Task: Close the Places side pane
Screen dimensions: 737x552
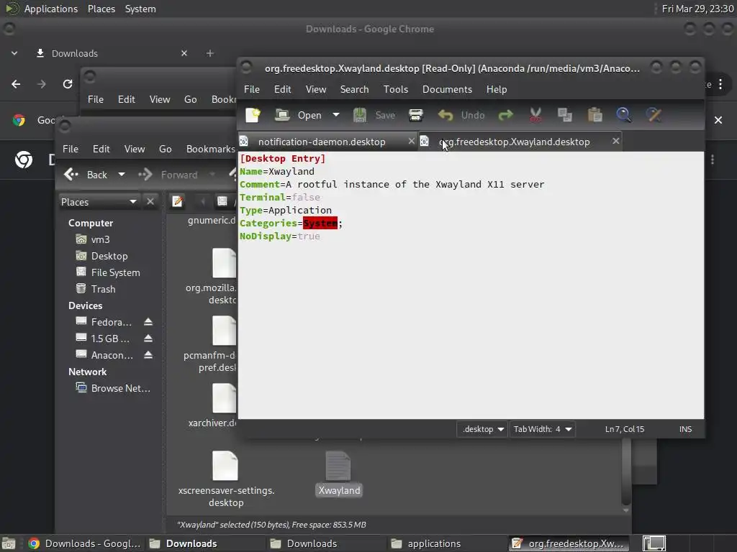Action: point(150,202)
